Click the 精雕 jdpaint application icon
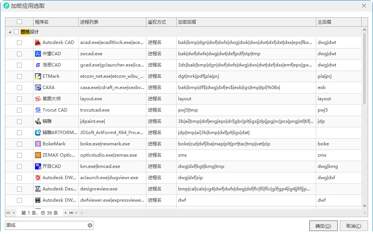This screenshot has width=373, height=234. click(38, 122)
